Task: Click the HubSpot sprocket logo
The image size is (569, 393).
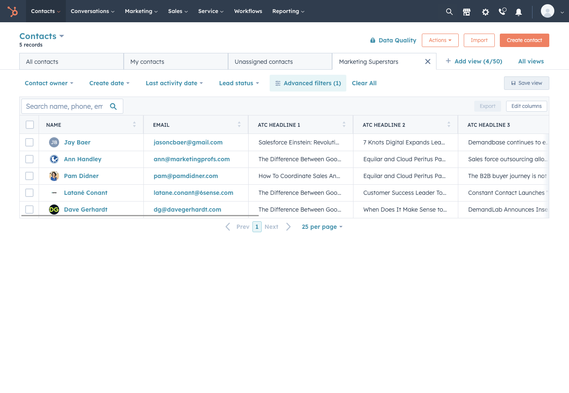Action: pos(13,11)
